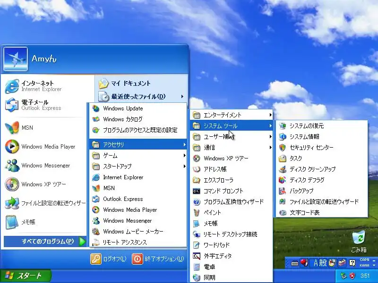Click Outlook Express icon beside 電子メール
Viewport: 378px width, 283px height.
pyautogui.click(x=12, y=105)
